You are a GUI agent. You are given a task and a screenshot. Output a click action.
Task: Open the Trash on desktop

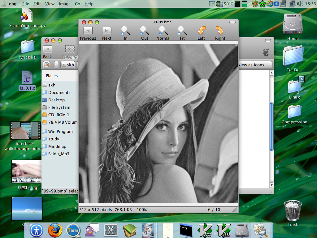(x=293, y=213)
